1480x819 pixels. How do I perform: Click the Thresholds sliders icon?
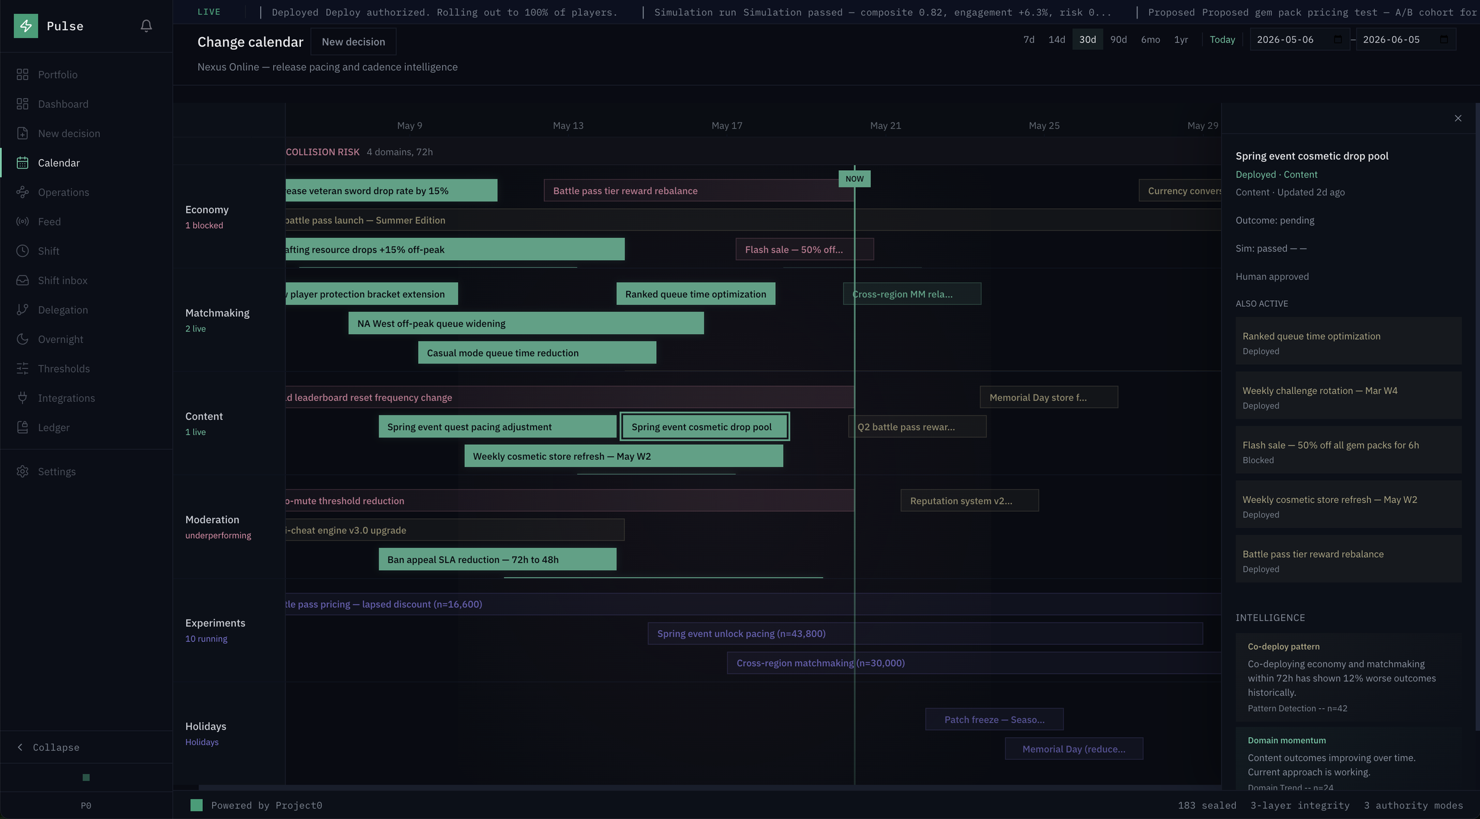pos(23,369)
